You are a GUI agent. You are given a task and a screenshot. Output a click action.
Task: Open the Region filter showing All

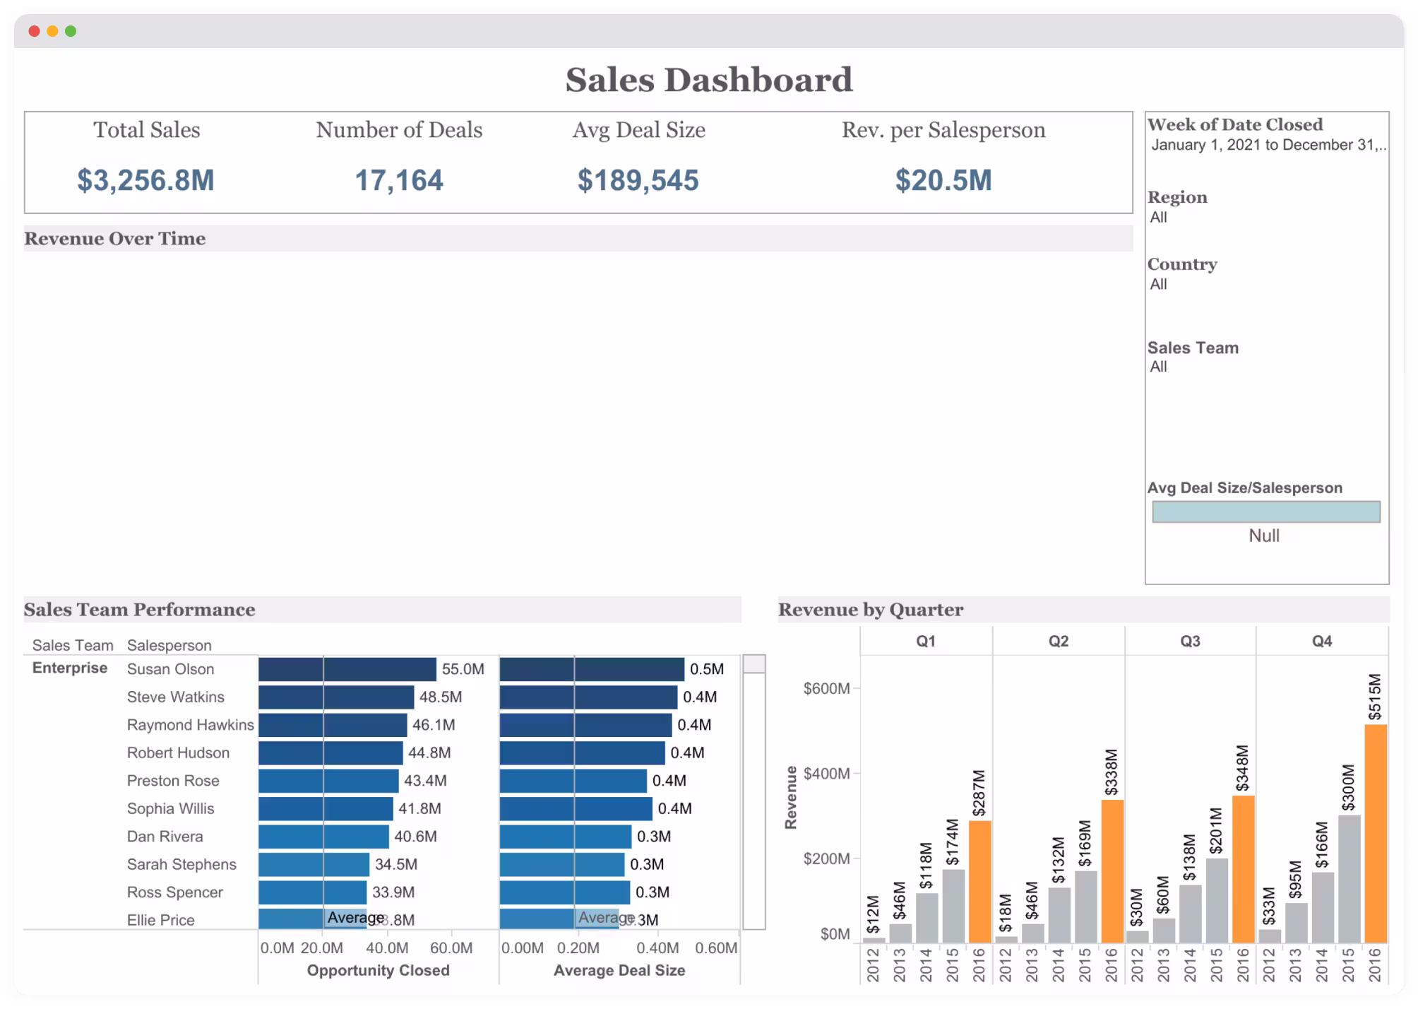(x=1158, y=218)
